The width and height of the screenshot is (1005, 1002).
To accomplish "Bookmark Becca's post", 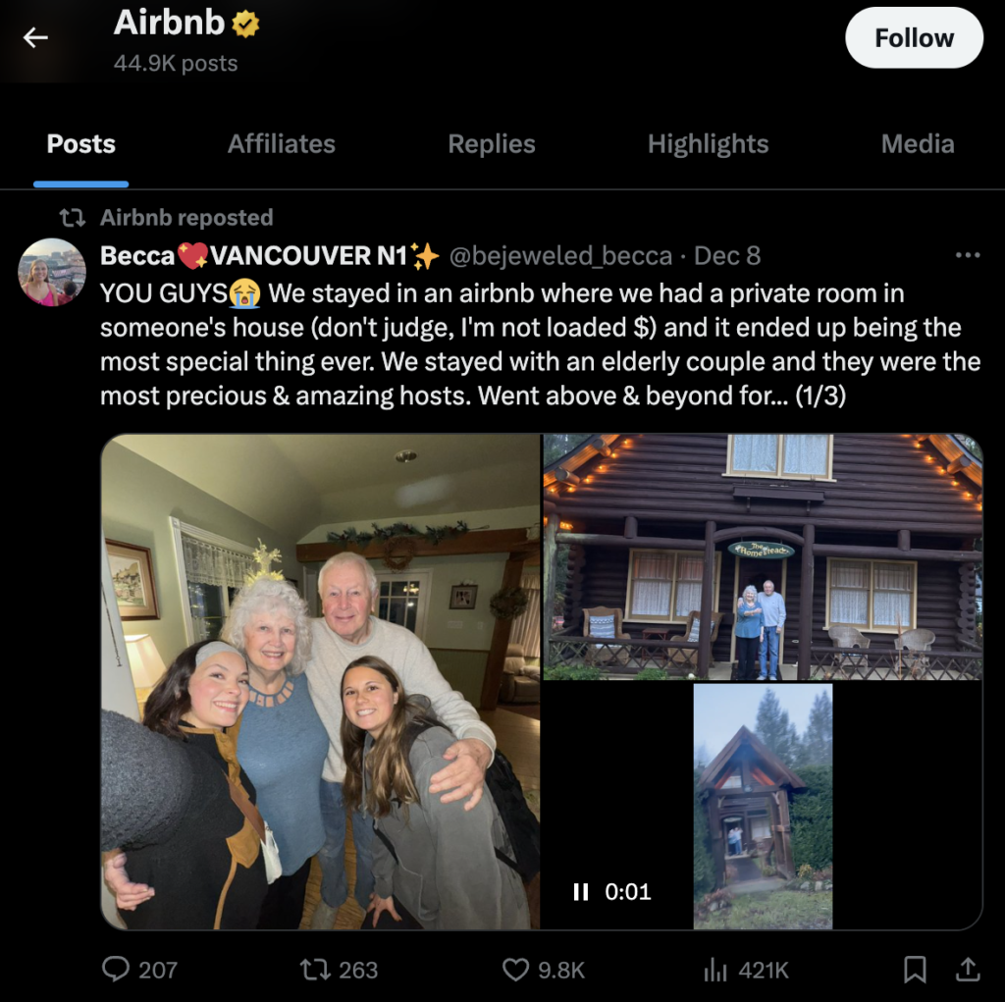I will (x=915, y=970).
